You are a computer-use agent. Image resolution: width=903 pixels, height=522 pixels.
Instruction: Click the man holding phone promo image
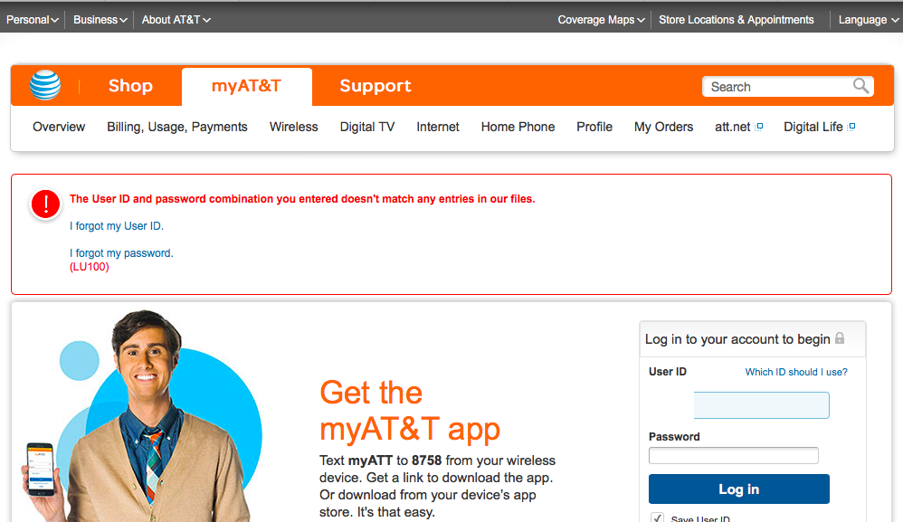[144, 417]
